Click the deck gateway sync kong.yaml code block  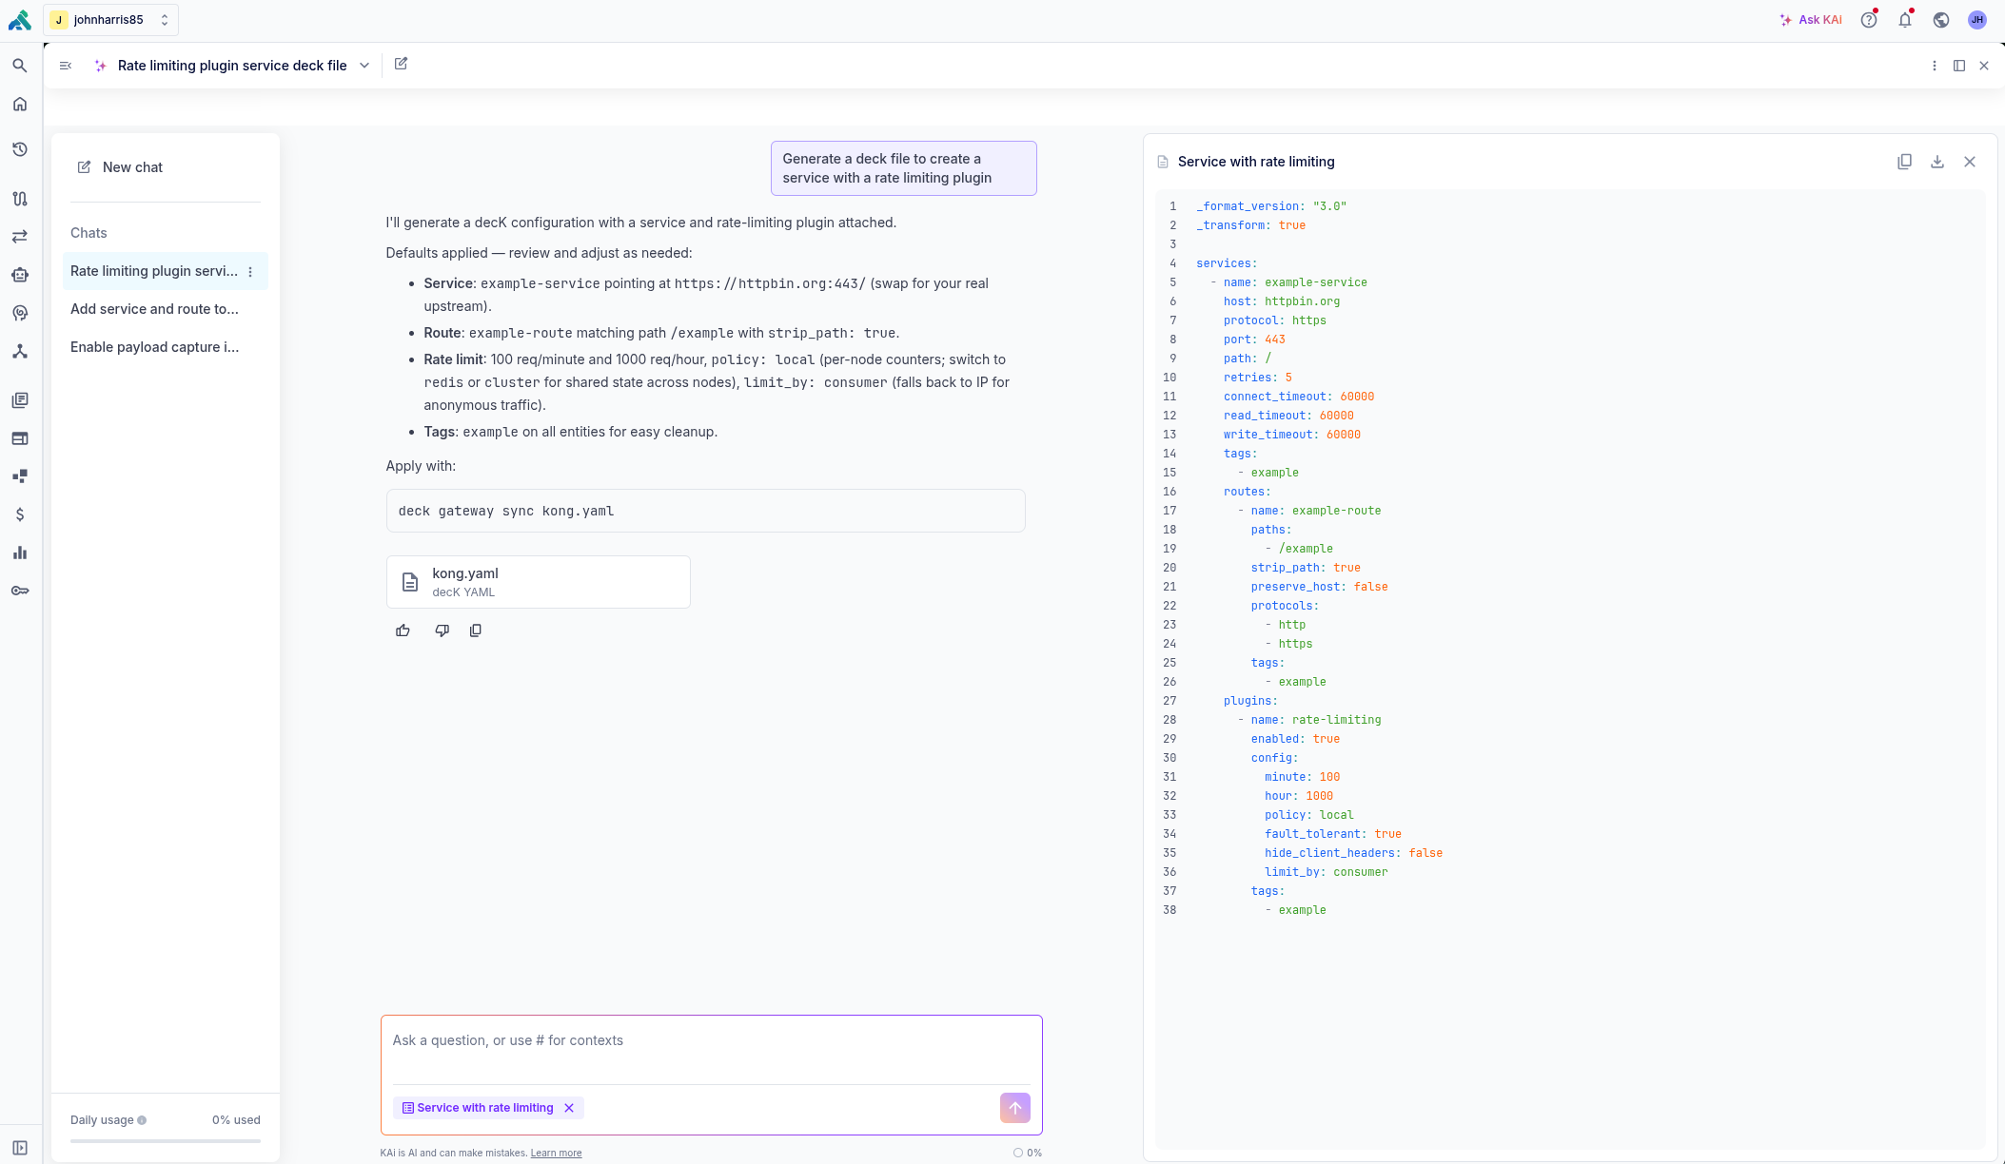click(x=706, y=511)
